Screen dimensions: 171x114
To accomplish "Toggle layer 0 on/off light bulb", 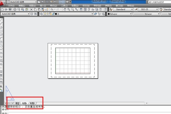I will (45, 14).
